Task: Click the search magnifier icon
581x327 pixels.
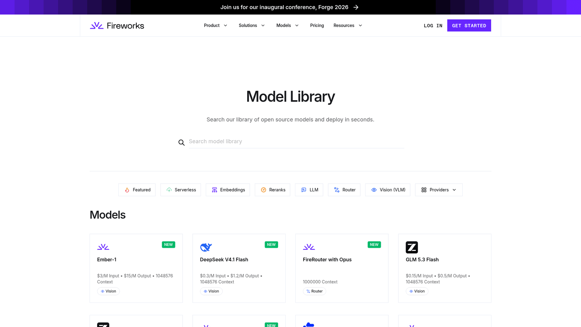Action: pos(182,143)
